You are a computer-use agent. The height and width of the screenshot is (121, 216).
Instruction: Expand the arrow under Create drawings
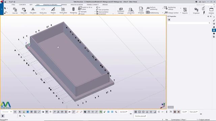[141, 14]
